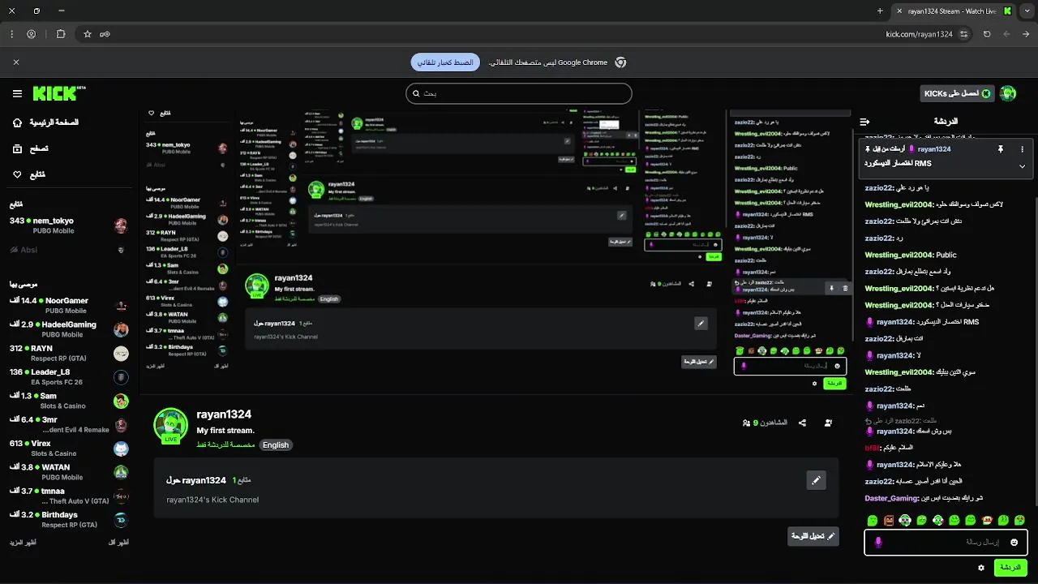Open chat settings gear icon
The height and width of the screenshot is (584, 1038).
click(981, 568)
